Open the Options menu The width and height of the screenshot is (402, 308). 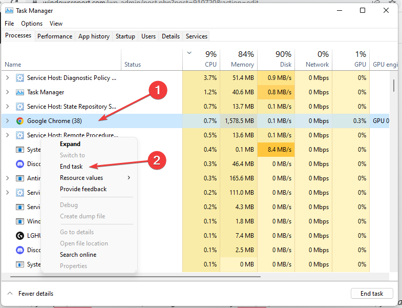click(32, 24)
